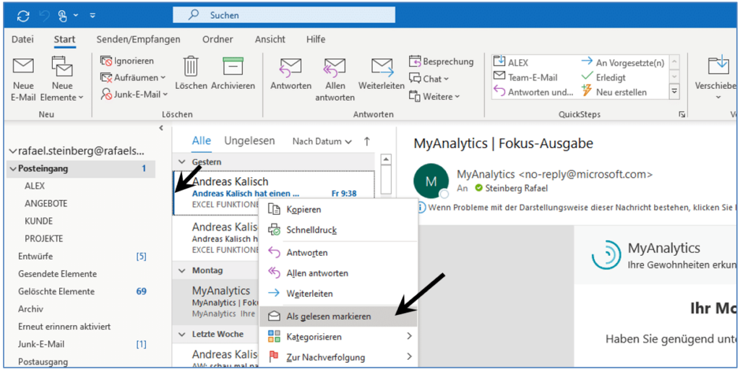Choose Weiterleiten in context menu

[338, 293]
